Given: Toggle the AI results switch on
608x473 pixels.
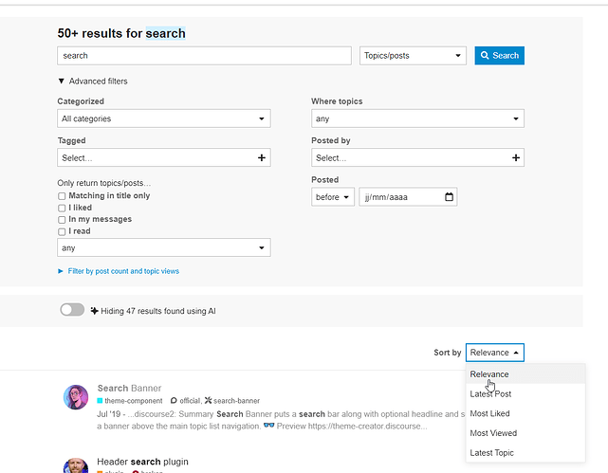Looking at the screenshot, I should [72, 310].
